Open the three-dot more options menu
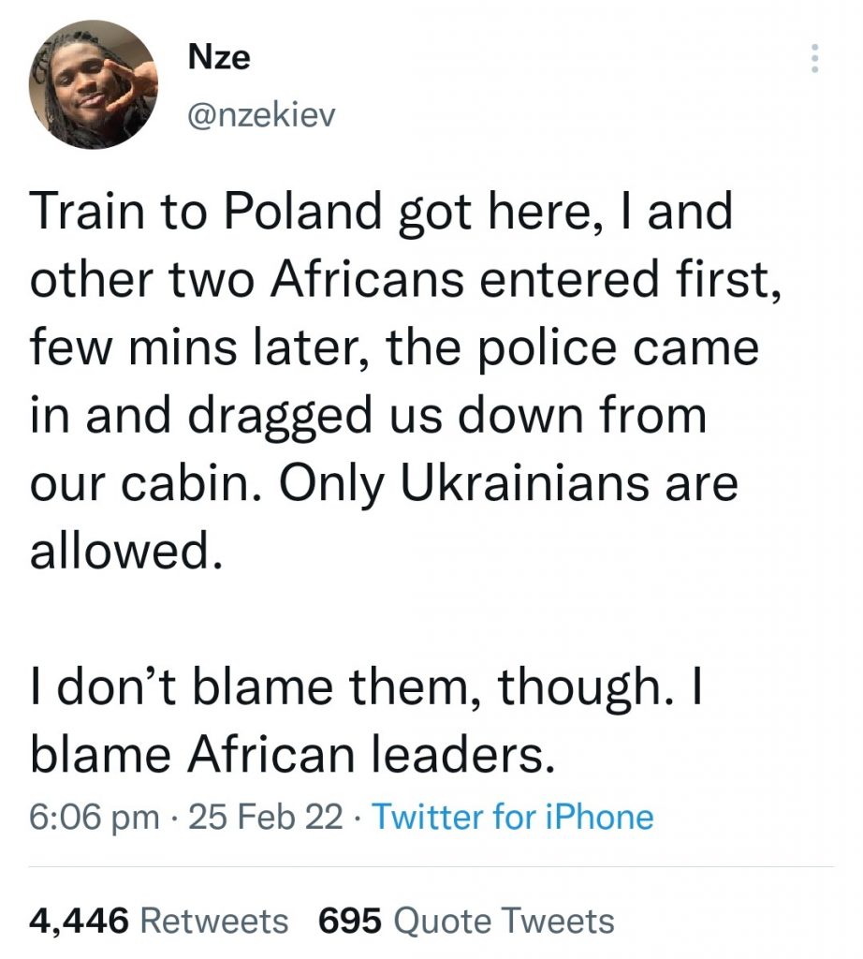Viewport: 863px width, 959px height. pyautogui.click(x=814, y=59)
